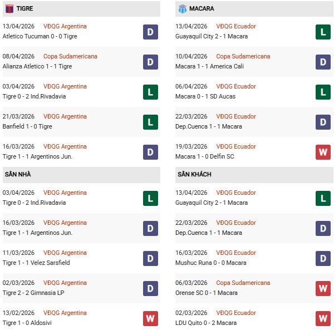Click the draw badge for Tigre vs Gimnasia LP
This screenshot has width=334, height=330.
150,288
